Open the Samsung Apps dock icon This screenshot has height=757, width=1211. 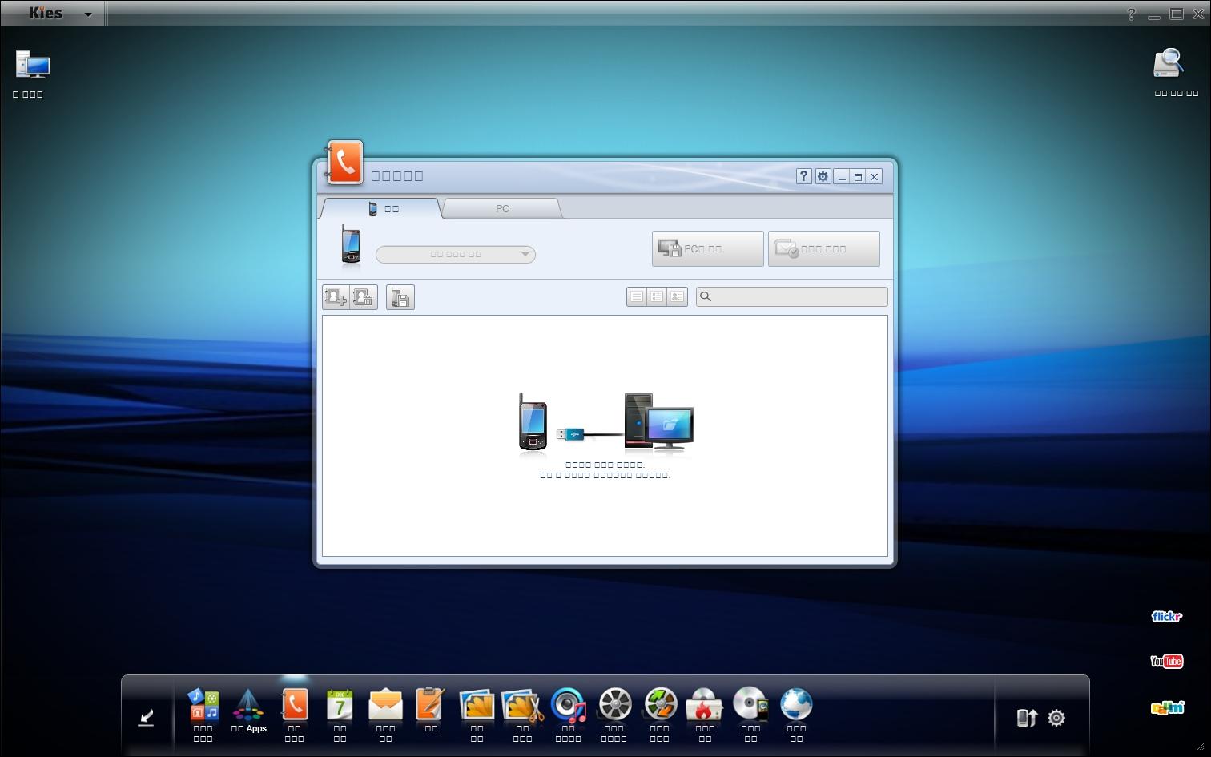point(248,706)
